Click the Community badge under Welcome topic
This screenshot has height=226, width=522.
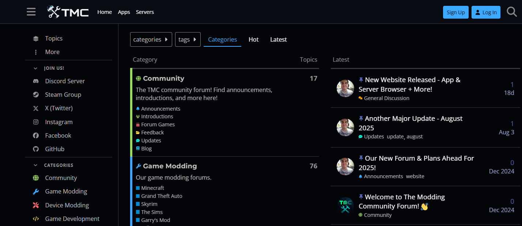[x=375, y=215]
